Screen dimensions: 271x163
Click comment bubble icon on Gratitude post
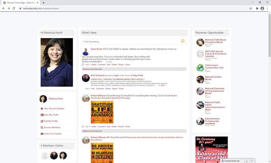click(83, 126)
